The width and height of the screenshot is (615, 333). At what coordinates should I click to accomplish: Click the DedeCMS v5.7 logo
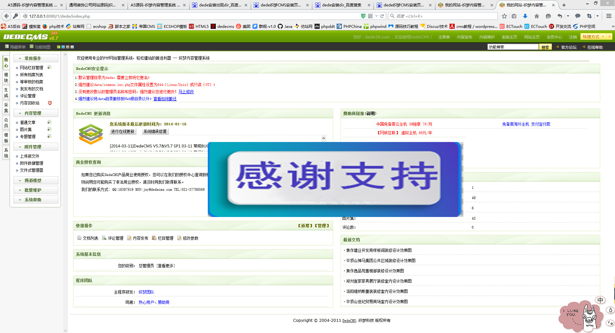pyautogui.click(x=30, y=37)
